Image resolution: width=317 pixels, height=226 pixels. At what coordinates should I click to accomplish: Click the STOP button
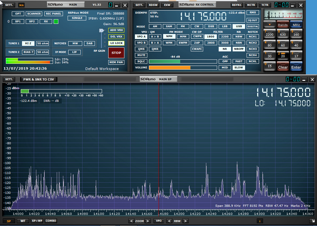pyautogui.click(x=116, y=53)
